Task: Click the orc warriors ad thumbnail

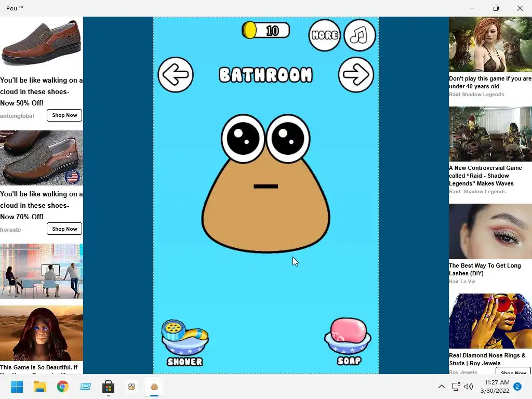Action: coord(490,134)
